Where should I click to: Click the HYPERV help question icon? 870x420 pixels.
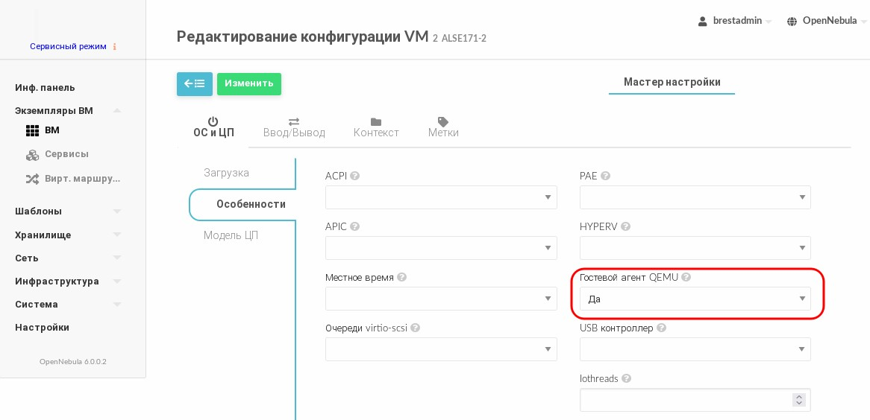[x=626, y=226]
